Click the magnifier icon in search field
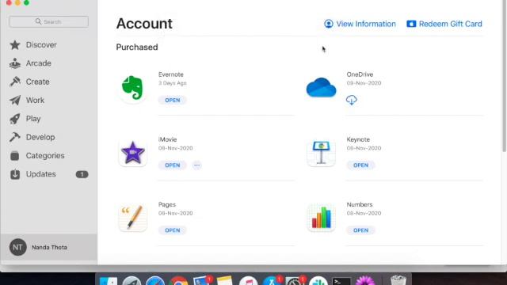 [39, 21]
